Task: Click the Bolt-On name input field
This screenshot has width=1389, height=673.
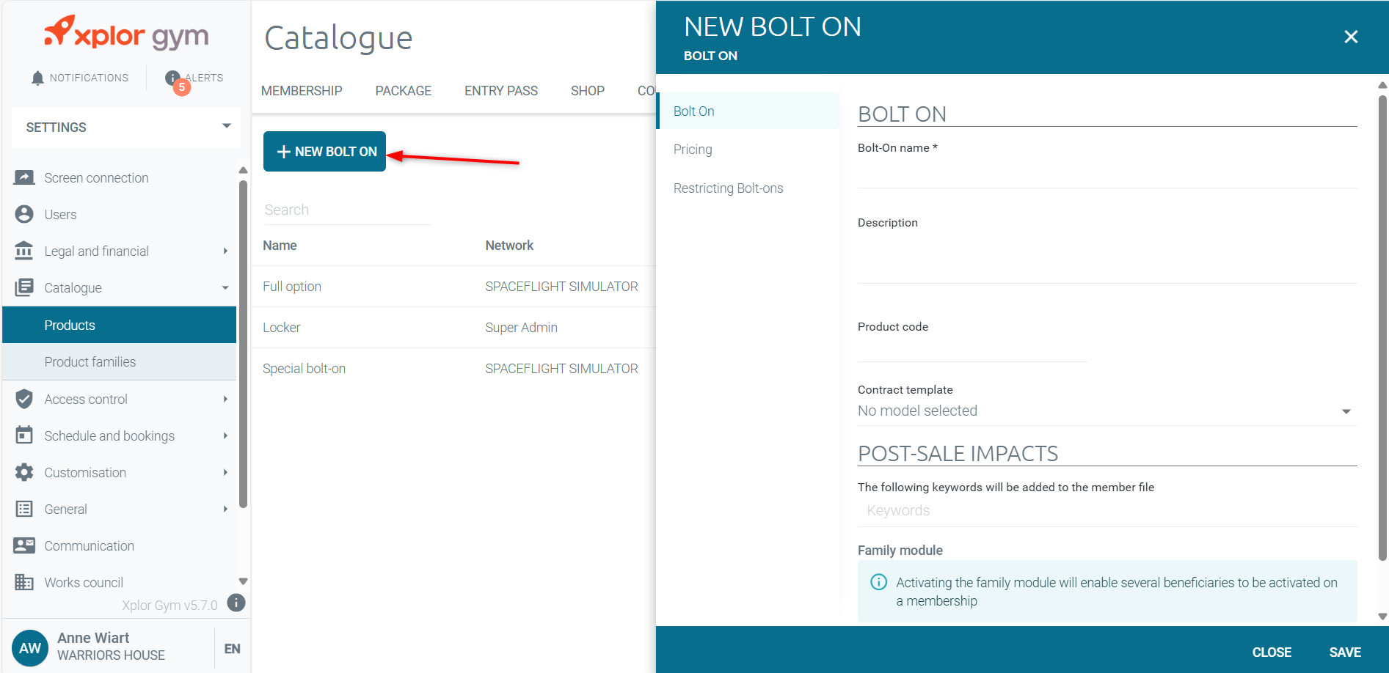Action: (x=1107, y=174)
